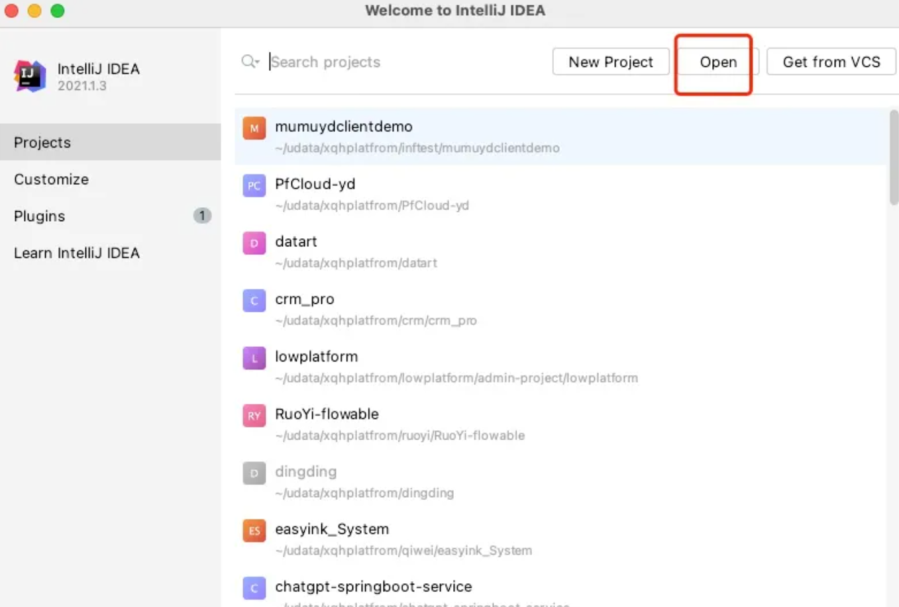The width and height of the screenshot is (899, 607).
Task: Click the path ~/udata/xqhplatfrom/inftest/mumuydclientdemo
Action: tap(417, 148)
